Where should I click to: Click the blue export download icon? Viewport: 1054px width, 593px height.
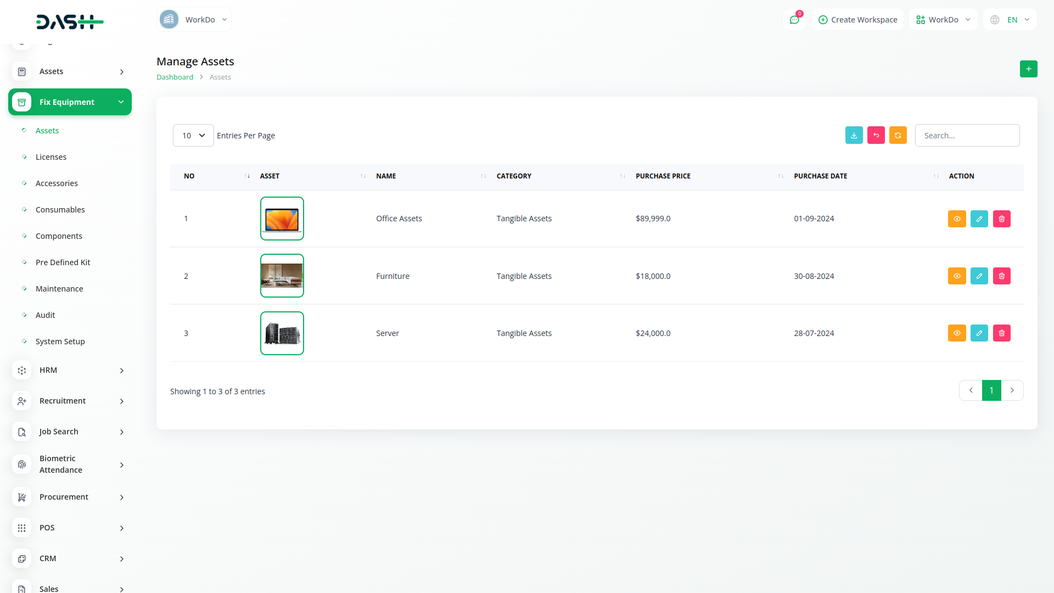point(854,135)
